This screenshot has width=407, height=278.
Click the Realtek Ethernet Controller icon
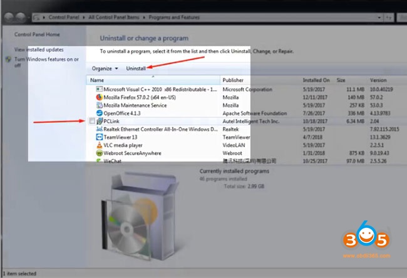pos(99,129)
